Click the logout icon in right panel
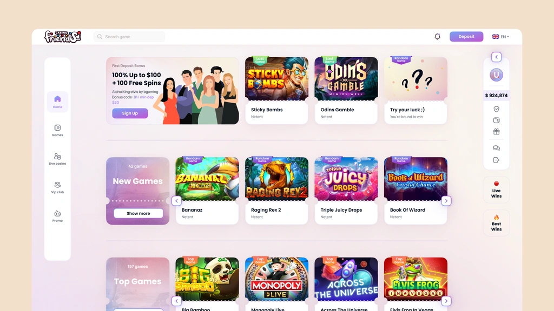The width and height of the screenshot is (554, 311). (x=497, y=160)
